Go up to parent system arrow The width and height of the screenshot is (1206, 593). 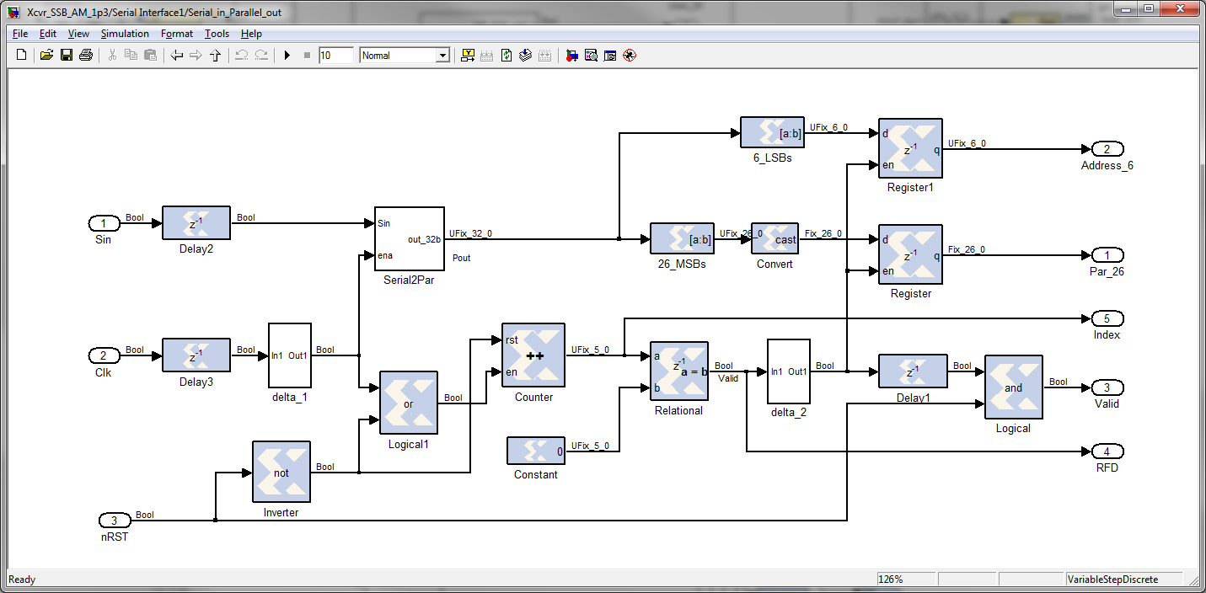click(215, 56)
